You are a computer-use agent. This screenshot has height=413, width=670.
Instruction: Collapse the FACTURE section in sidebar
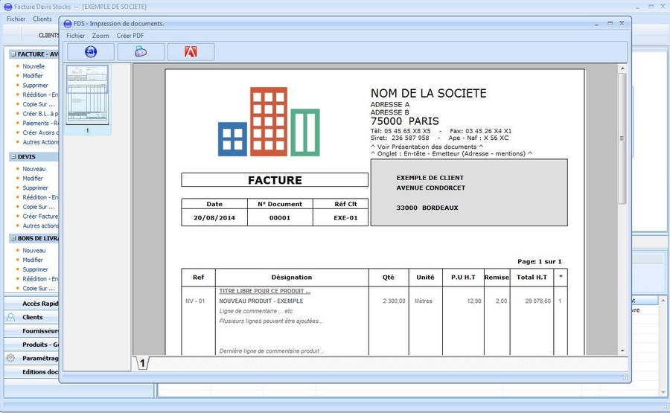click(13, 54)
